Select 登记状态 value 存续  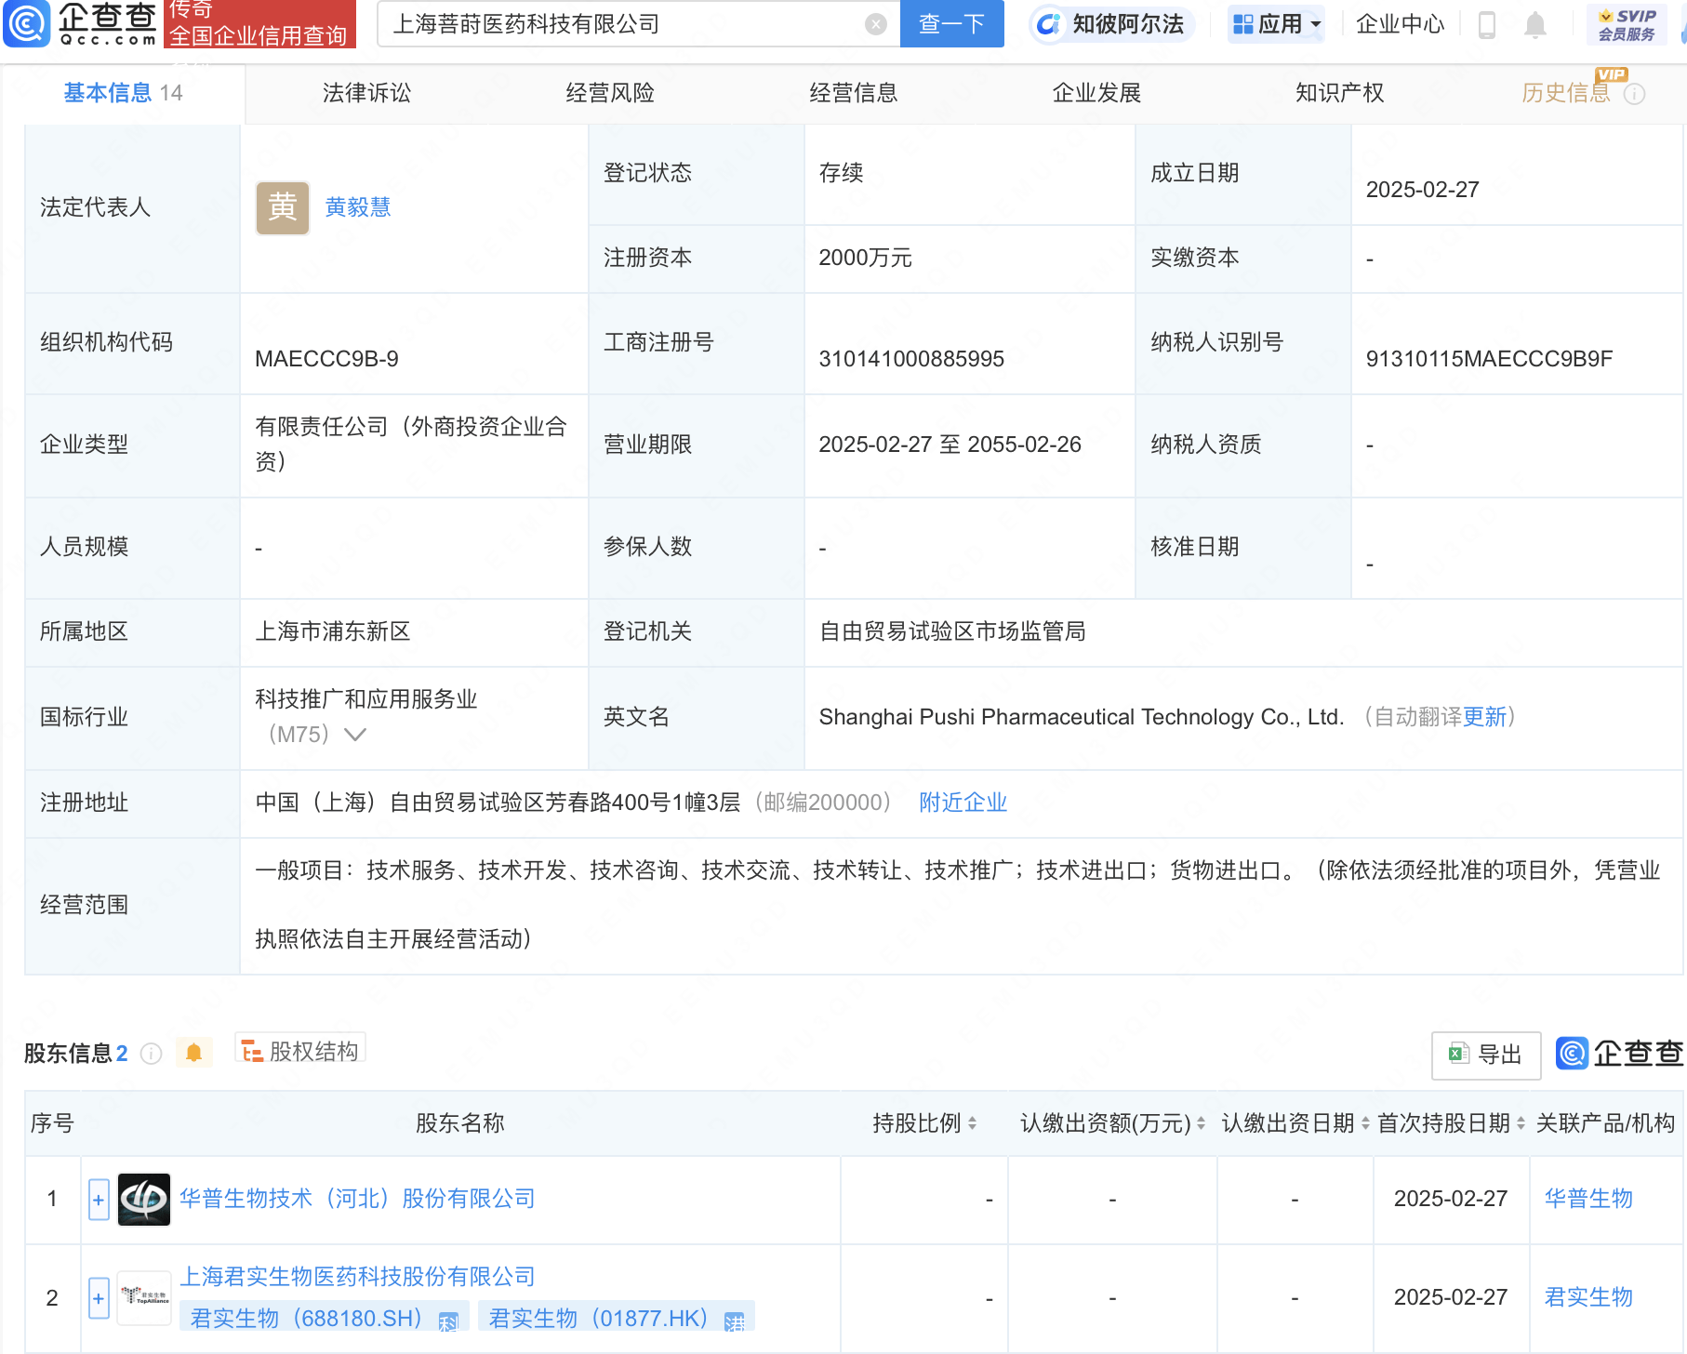841,173
